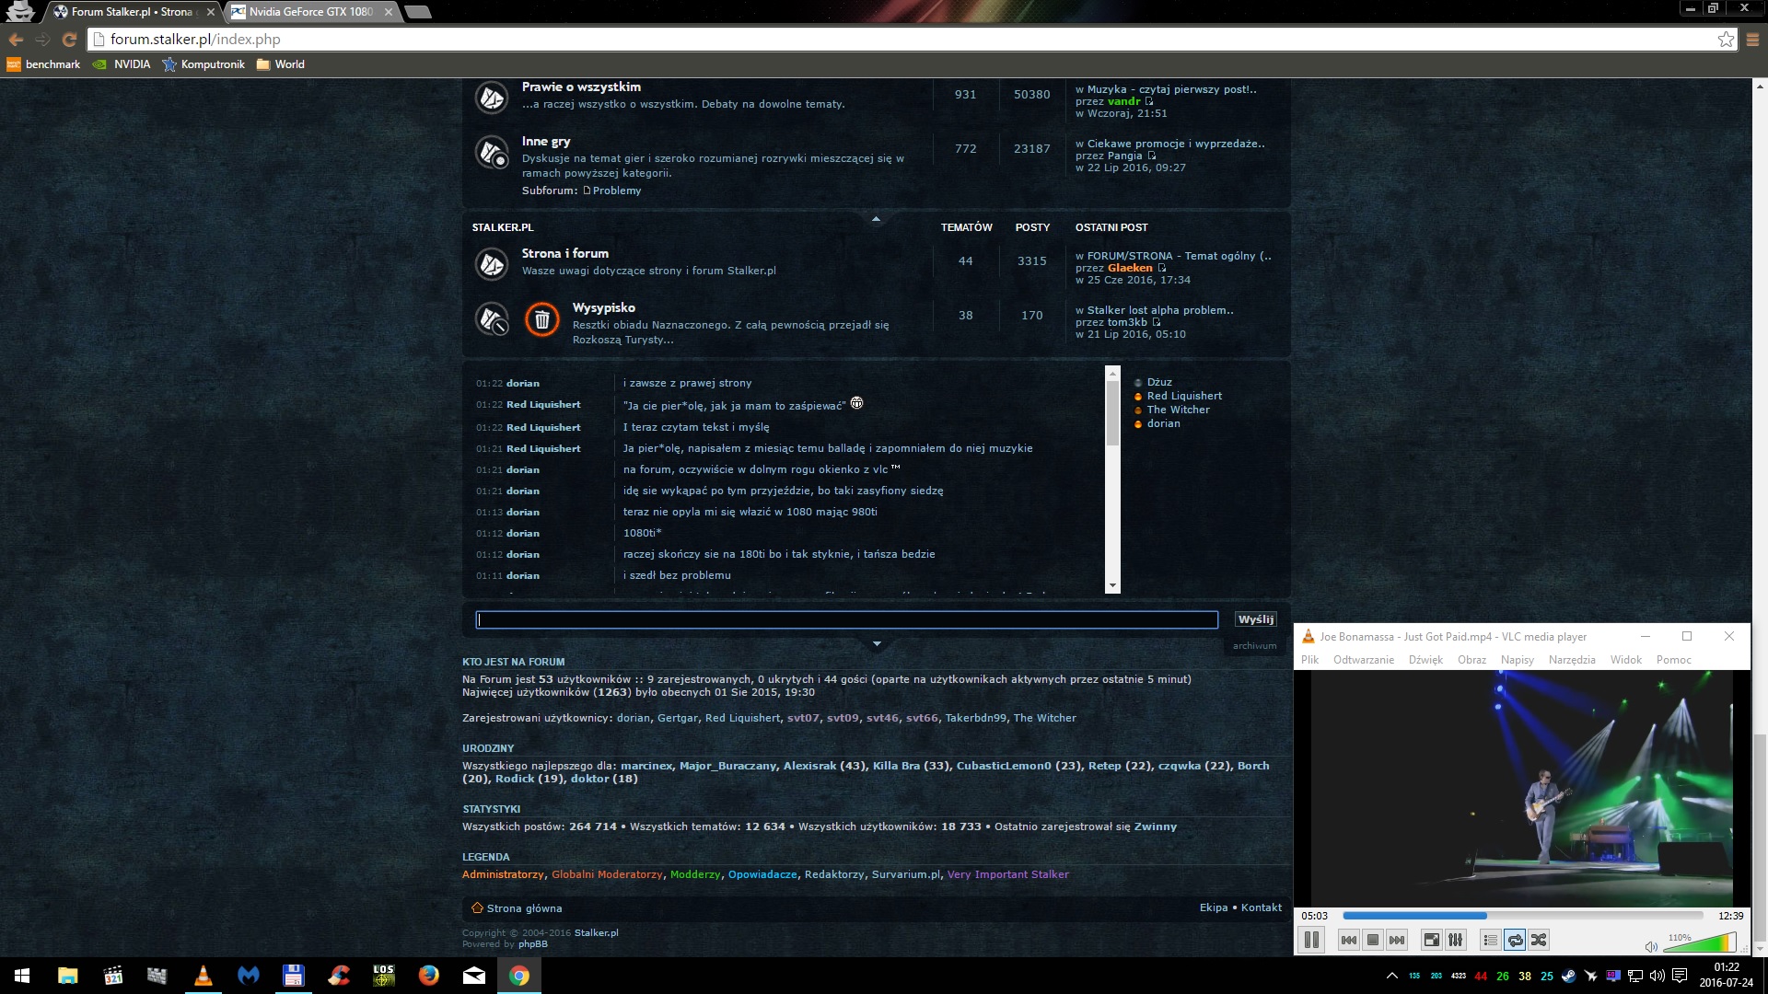Open the Dźwięk menu in VLC

tap(1425, 660)
